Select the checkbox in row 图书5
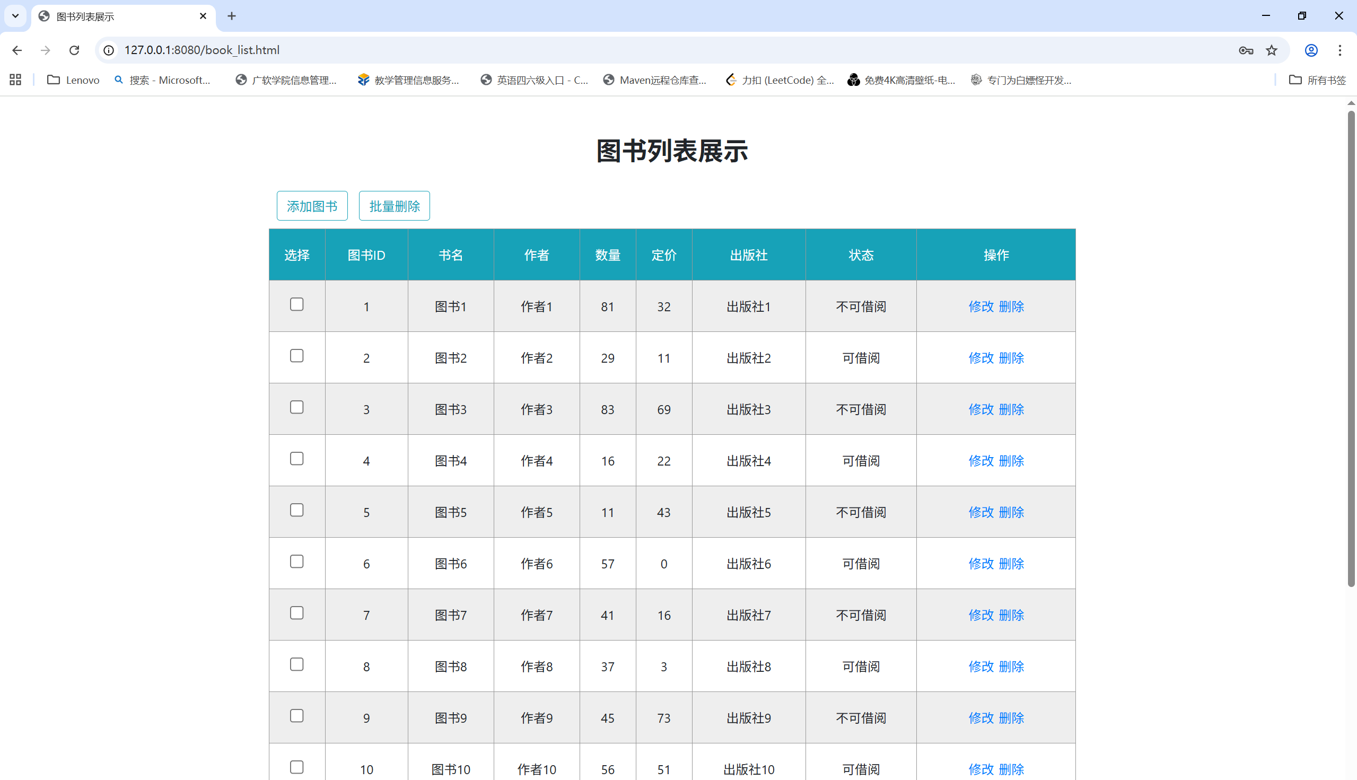The height and width of the screenshot is (780, 1357). [x=296, y=510]
